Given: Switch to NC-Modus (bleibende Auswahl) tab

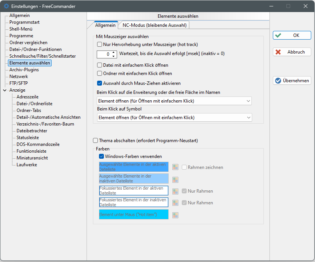Looking at the screenshot, I should coord(154,25).
